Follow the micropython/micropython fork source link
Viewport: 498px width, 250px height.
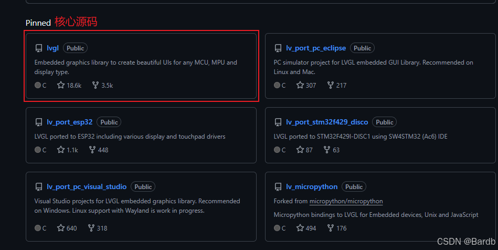346,201
